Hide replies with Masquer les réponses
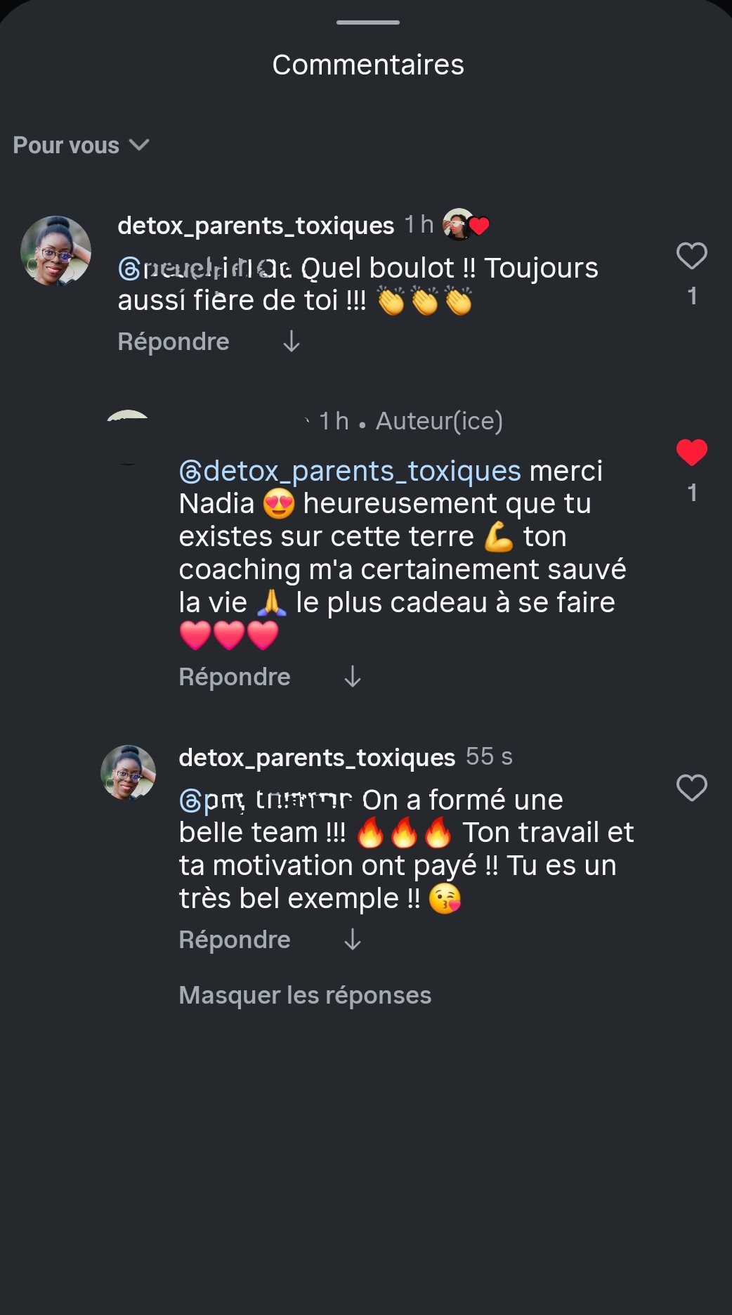The image size is (732, 1315). 305,996
